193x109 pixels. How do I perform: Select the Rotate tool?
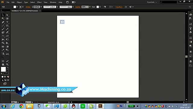[x=3, y=36]
